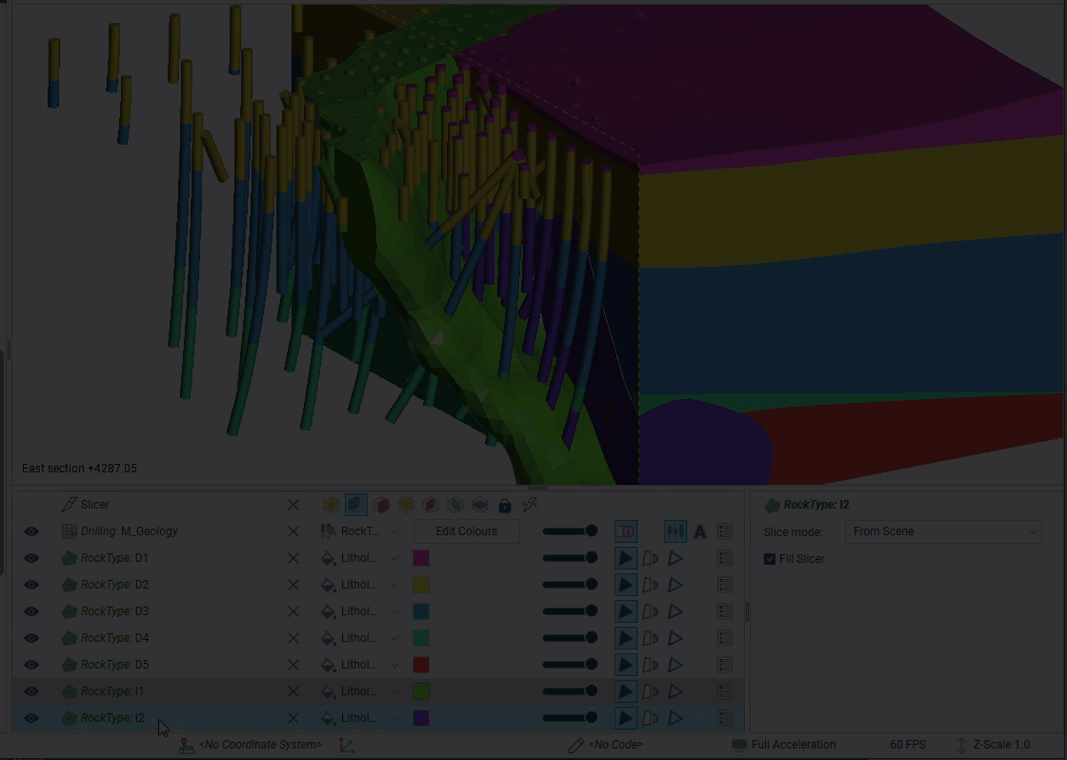This screenshot has width=1067, height=760.
Task: Open RockType D1 display attribute dropdown
Action: point(394,558)
